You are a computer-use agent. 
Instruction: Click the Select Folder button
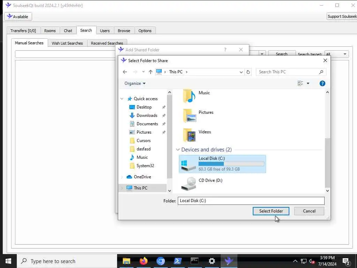tap(271, 211)
